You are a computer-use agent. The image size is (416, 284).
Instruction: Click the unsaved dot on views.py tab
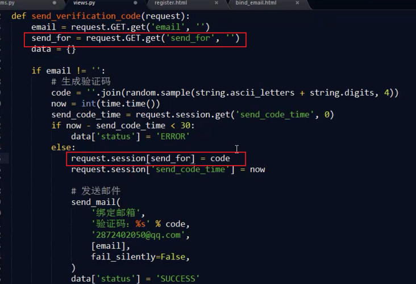136,3
